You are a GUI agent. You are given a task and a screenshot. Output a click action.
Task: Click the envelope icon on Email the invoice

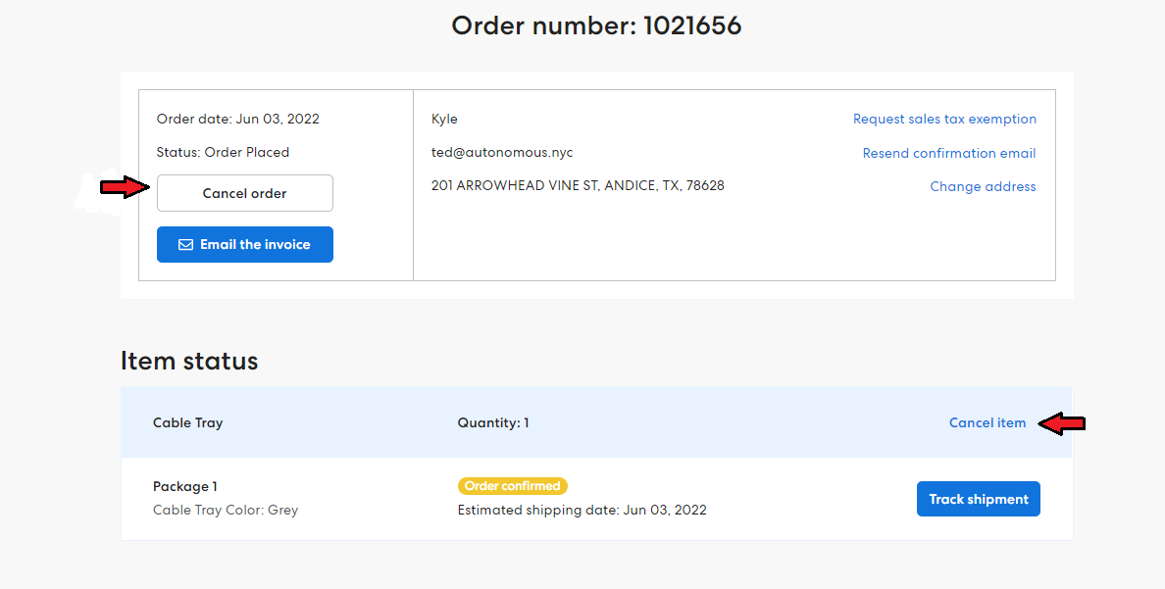tap(185, 245)
